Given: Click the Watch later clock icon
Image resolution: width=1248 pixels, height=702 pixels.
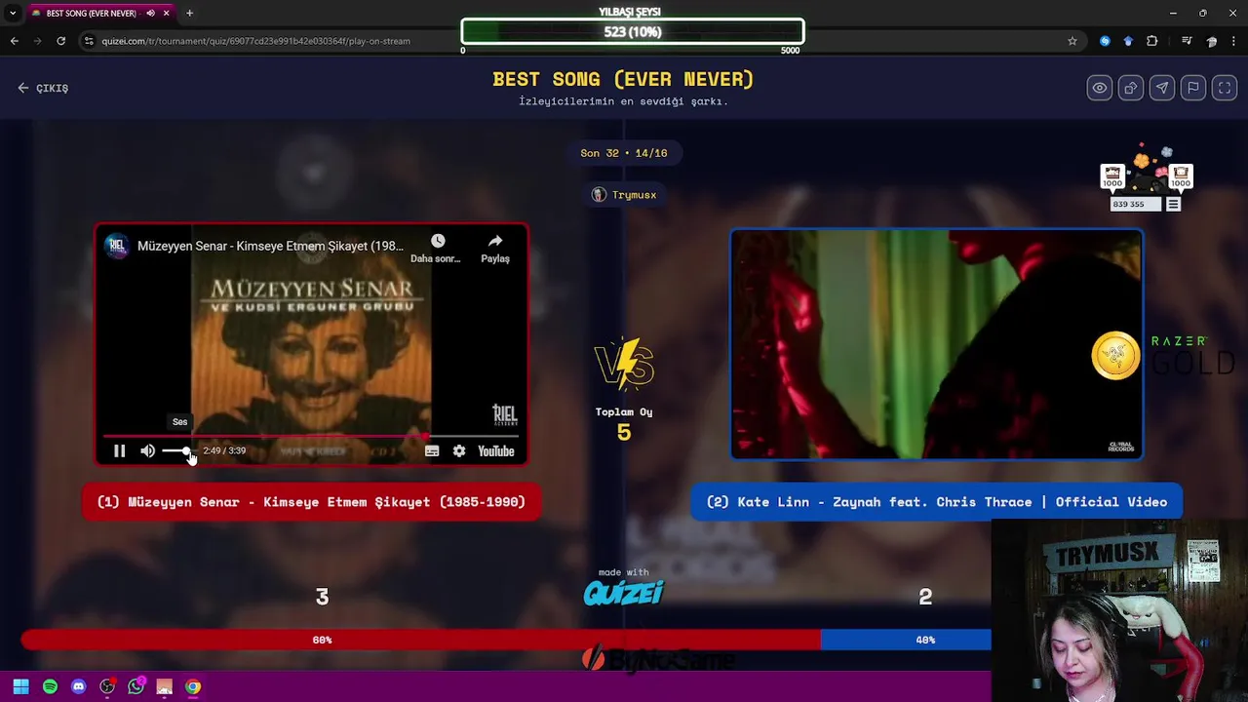Looking at the screenshot, I should (437, 241).
